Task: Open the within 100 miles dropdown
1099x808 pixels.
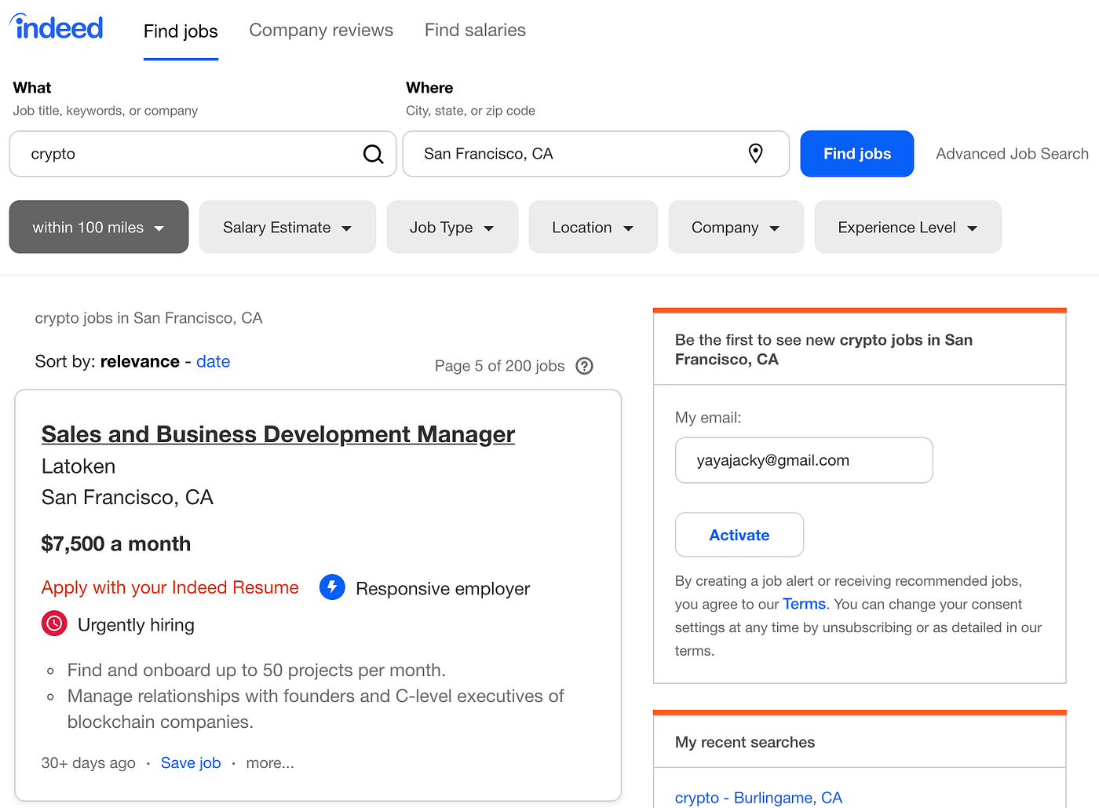Action: pyautogui.click(x=99, y=227)
